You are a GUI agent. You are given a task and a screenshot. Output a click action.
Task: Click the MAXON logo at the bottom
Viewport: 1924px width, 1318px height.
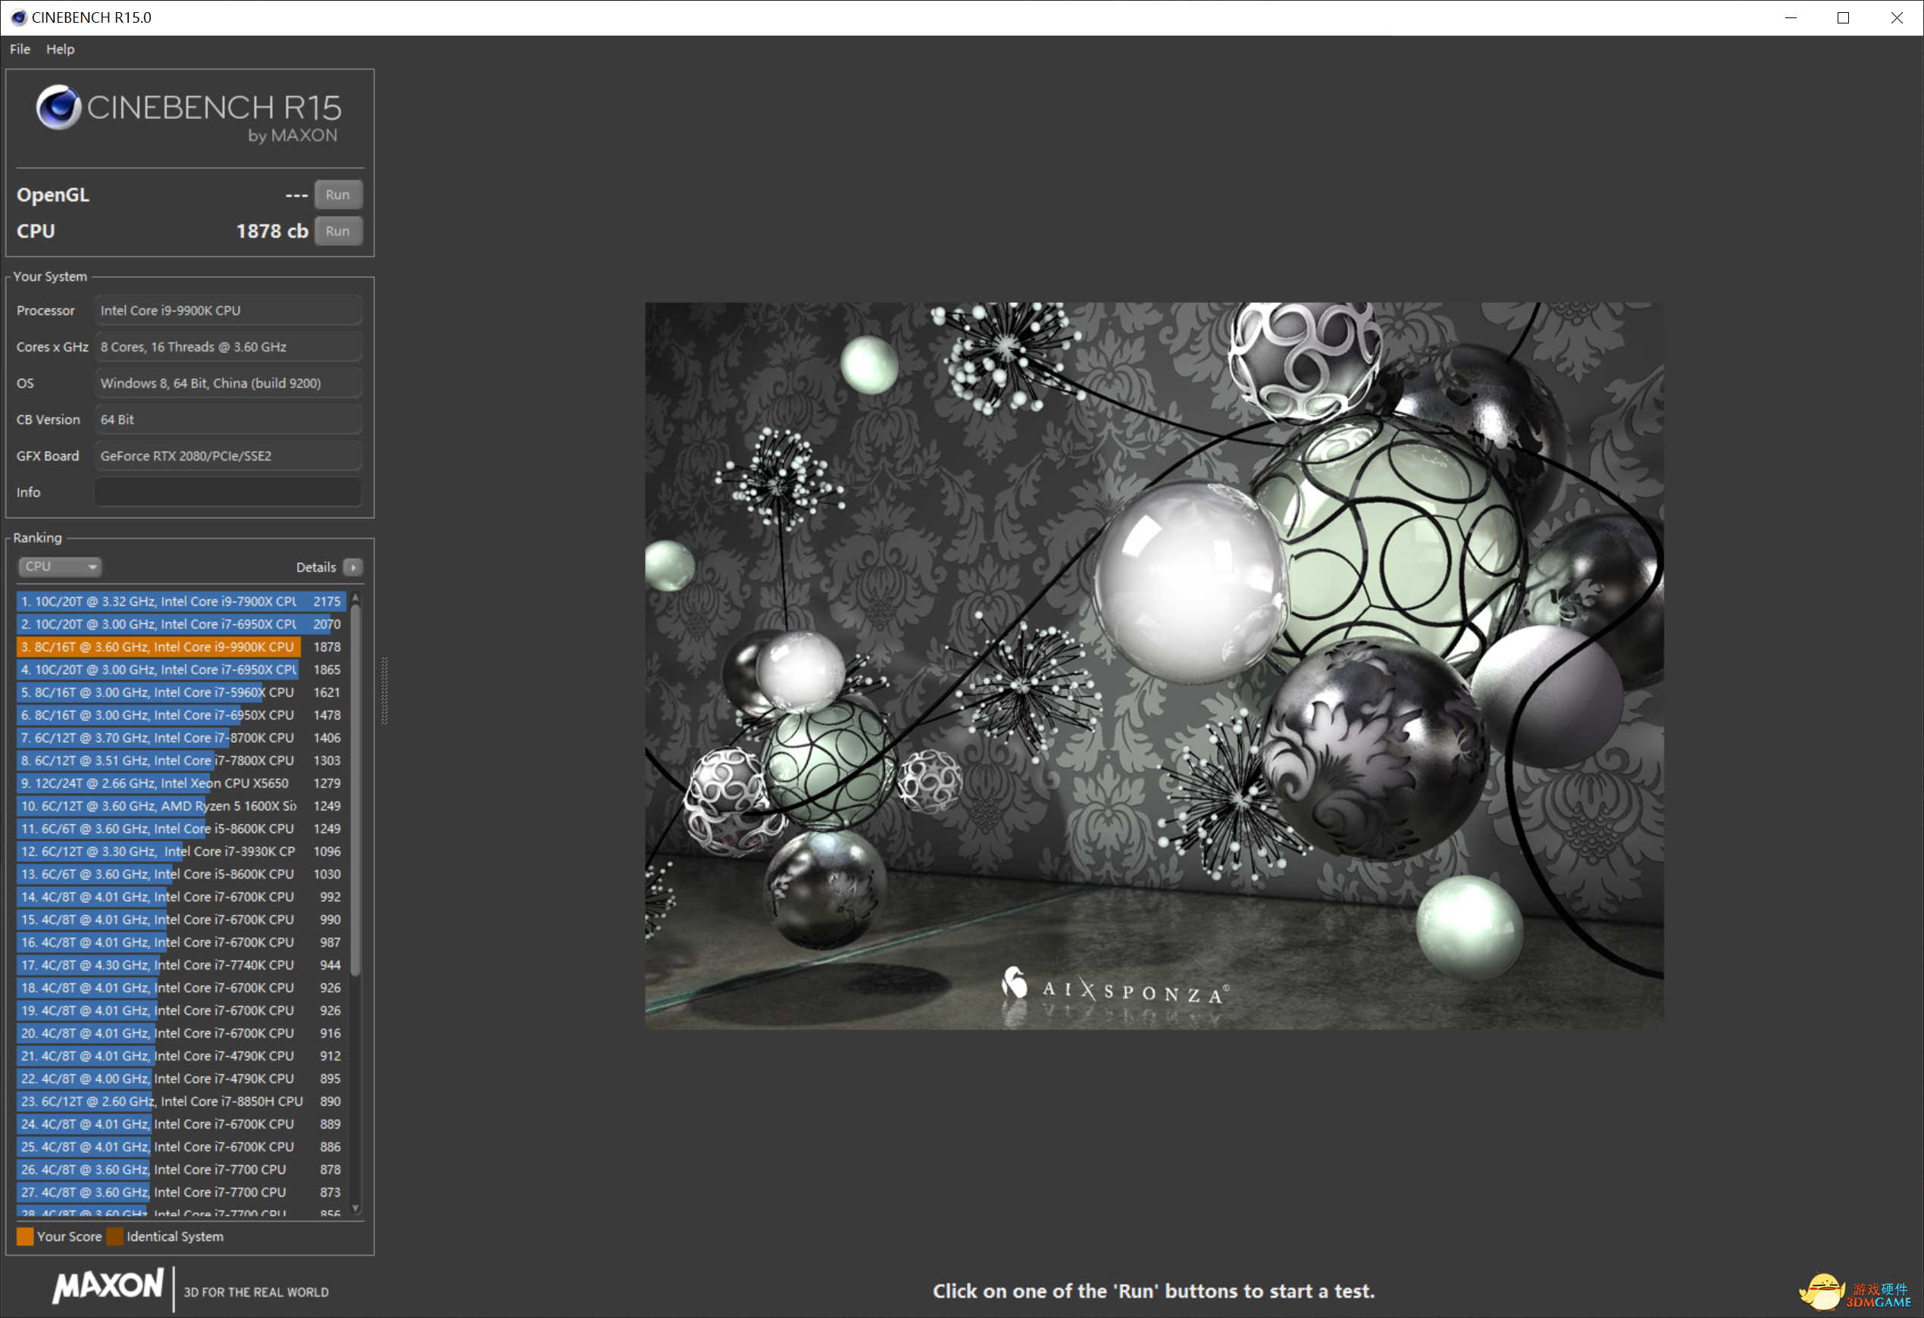click(108, 1285)
